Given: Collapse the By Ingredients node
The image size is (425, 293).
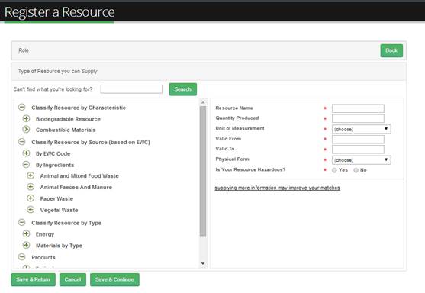Looking at the screenshot, I should 26,165.
